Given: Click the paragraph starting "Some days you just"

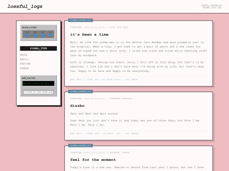Looking at the screenshot, I should click(138, 123).
